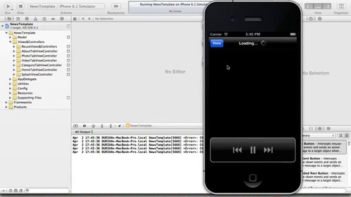Choose the iPhone 6.1 Simulator destination

click(x=77, y=6)
